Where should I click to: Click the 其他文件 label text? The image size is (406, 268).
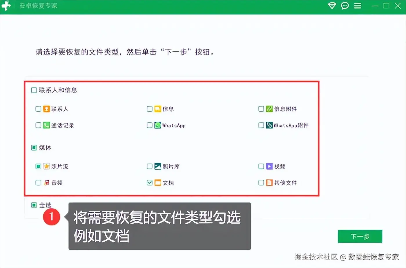tap(285, 183)
